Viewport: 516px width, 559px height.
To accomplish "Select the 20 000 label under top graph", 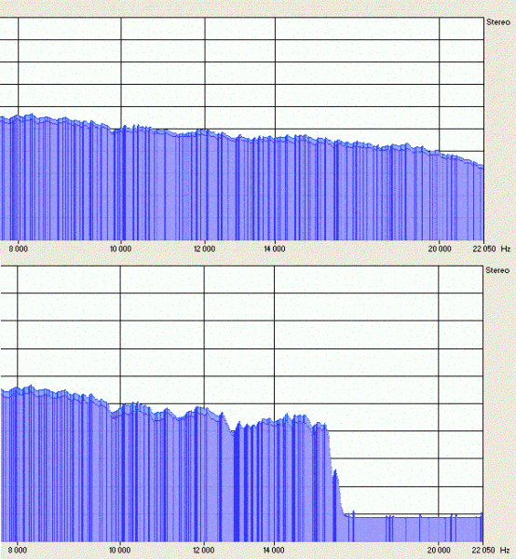I will click(440, 249).
